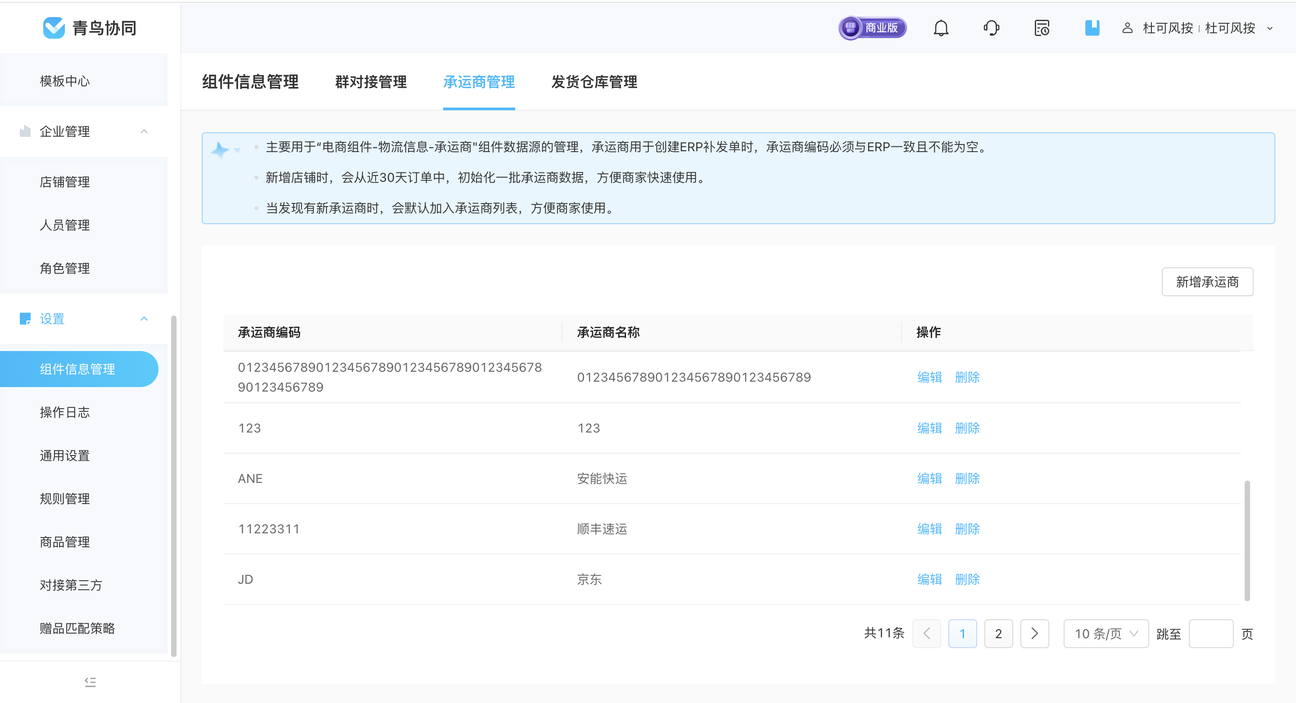Open customer service headset icon
1296x703 pixels.
[991, 27]
